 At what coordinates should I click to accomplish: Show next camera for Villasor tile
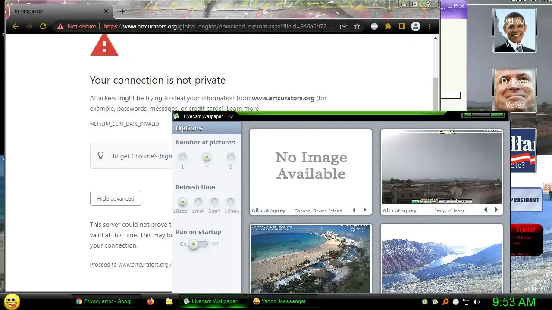[496, 210]
